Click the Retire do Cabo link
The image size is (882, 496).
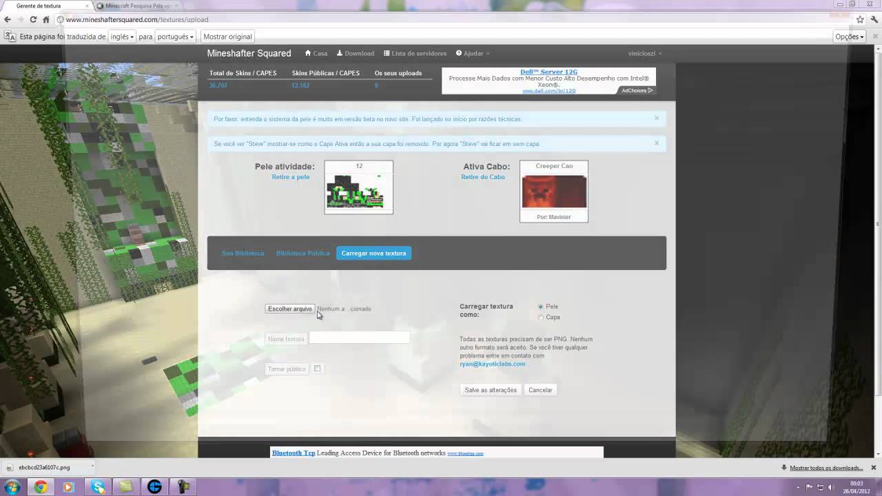483,177
